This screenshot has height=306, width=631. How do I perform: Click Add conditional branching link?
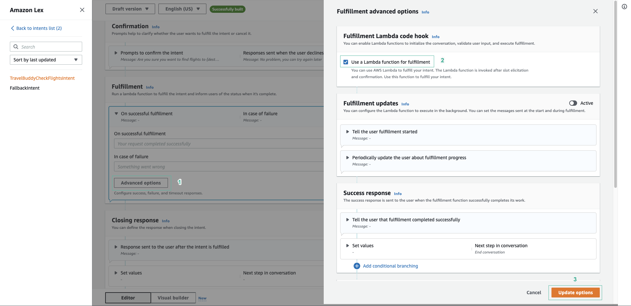(390, 266)
